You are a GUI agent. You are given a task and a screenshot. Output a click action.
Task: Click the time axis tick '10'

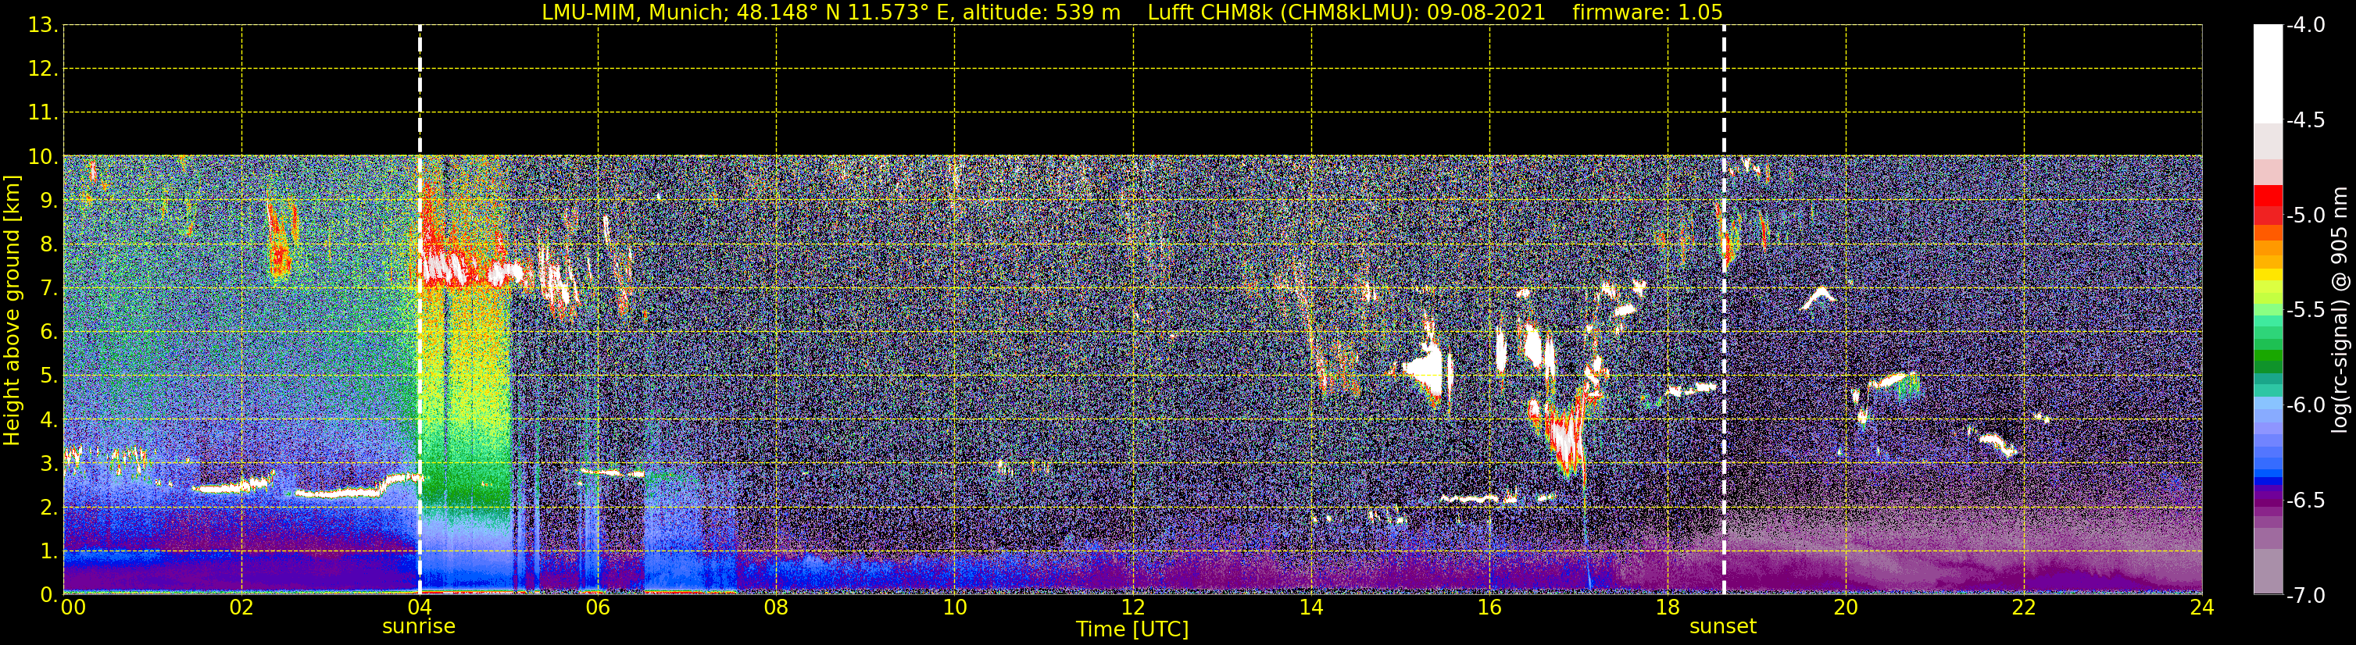[954, 608]
